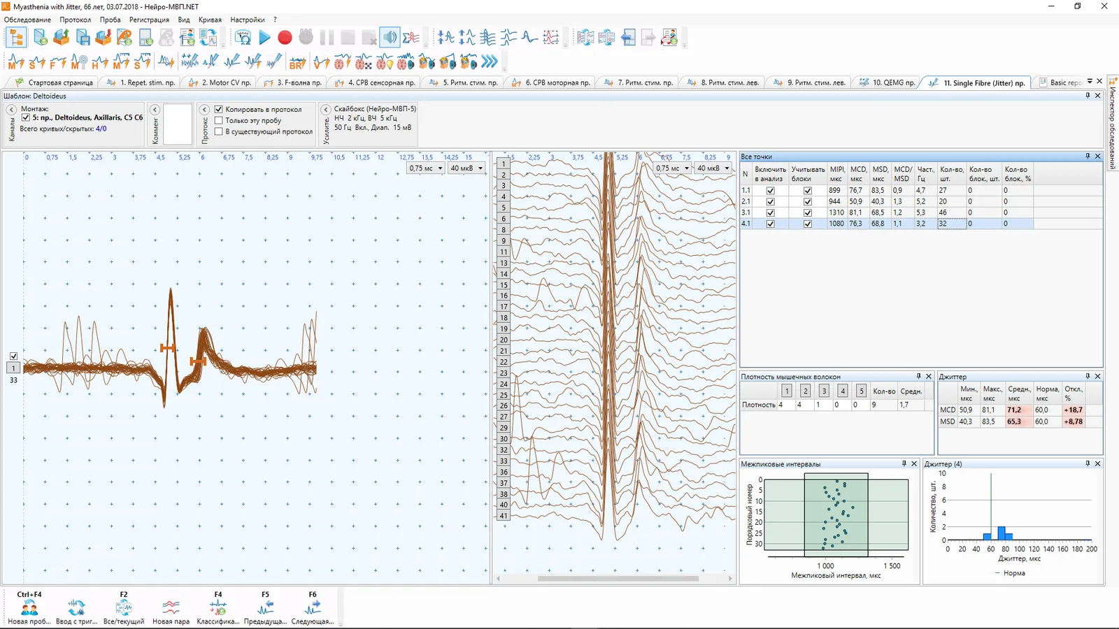Enable the Только эту пробу checkbox
This screenshot has height=629, width=1119.
point(219,120)
